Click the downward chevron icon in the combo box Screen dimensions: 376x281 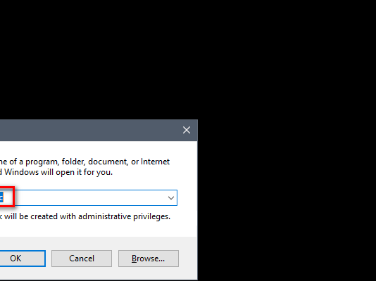click(171, 198)
